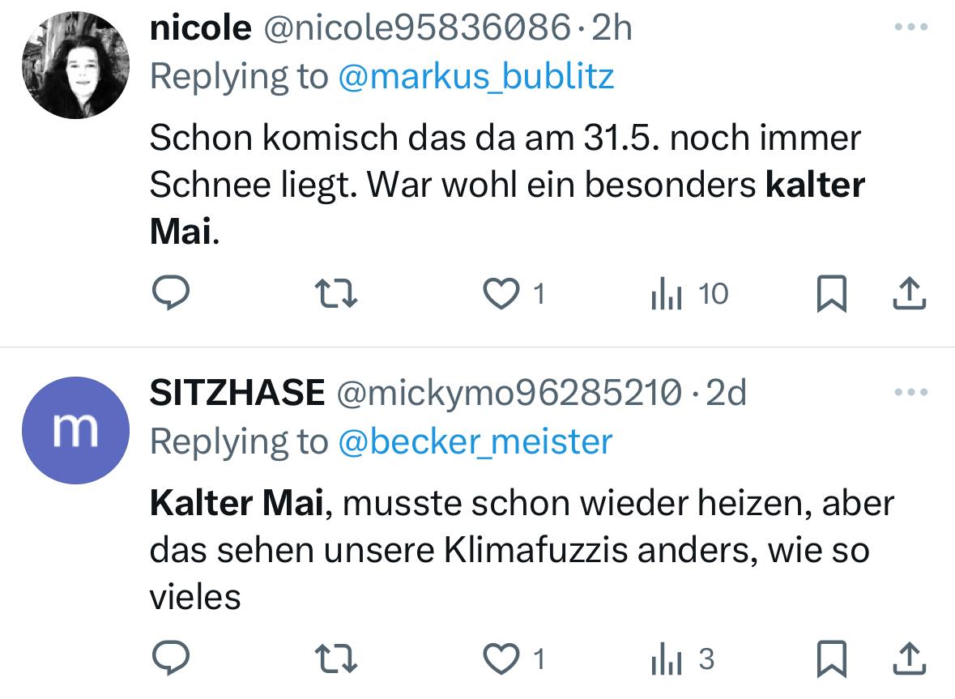955x699 pixels.
Task: Share SITZHASE's tweet
Action: pos(910,659)
